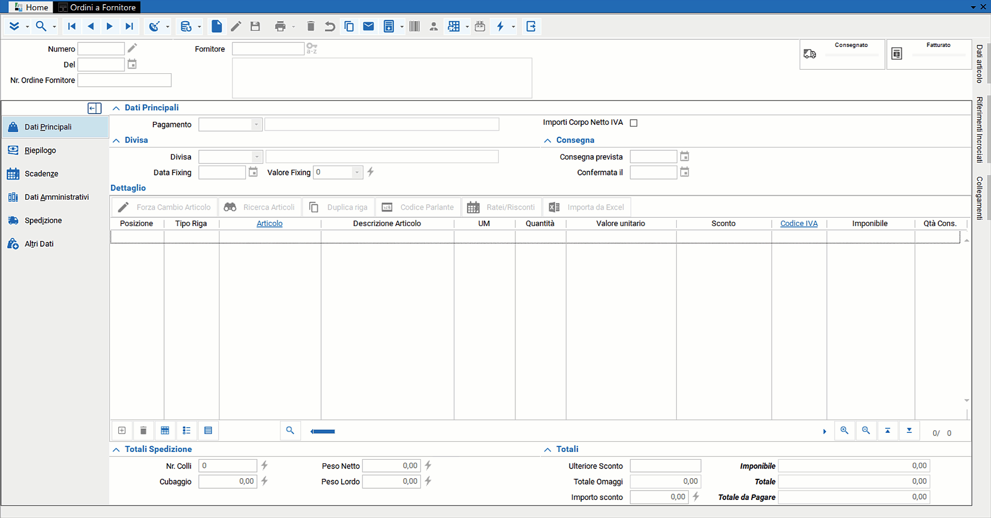Click the Codice IVA column link
The width and height of the screenshot is (991, 518).
tap(798, 223)
